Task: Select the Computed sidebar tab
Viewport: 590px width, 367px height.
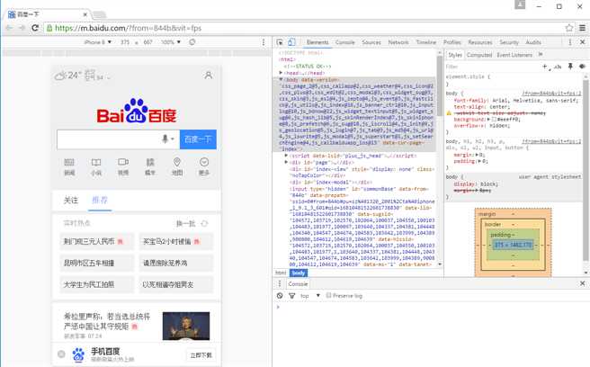Action: [x=479, y=55]
